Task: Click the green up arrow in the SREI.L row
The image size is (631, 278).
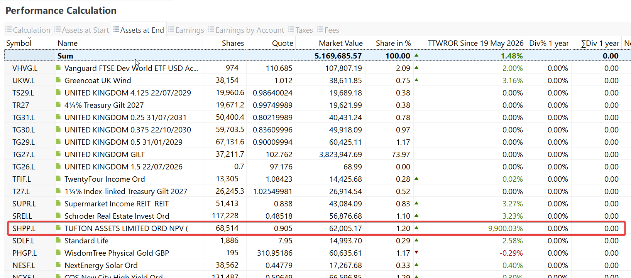Action: pyautogui.click(x=416, y=216)
